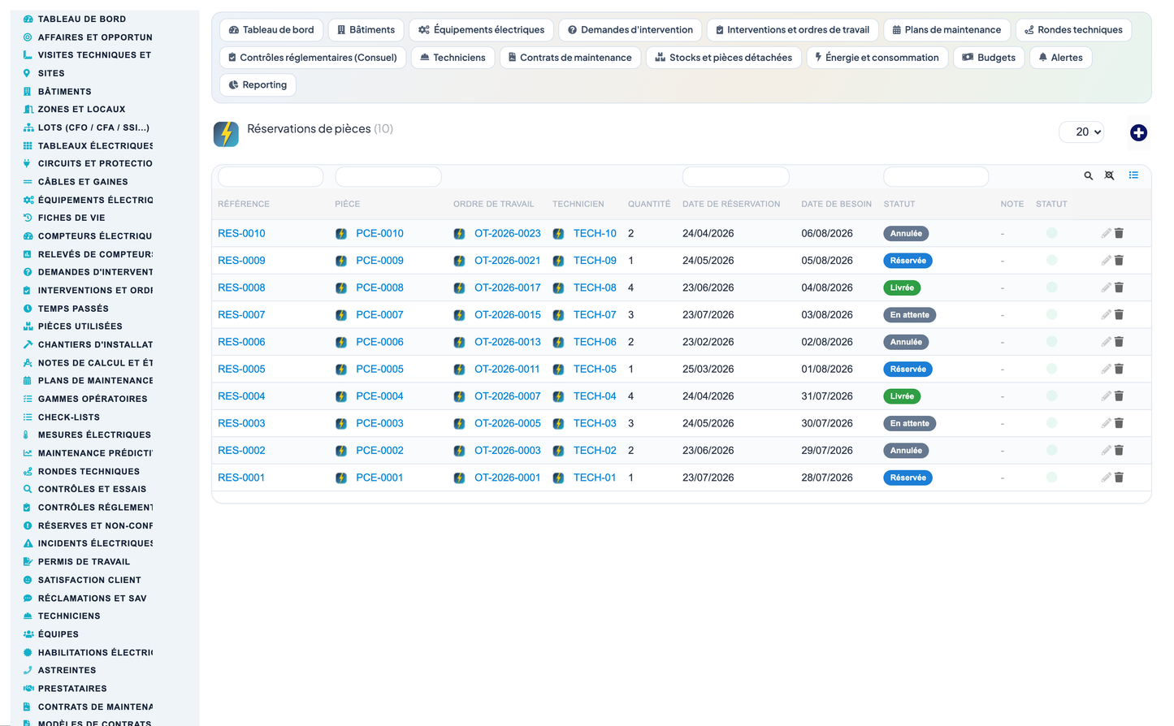Screen dimensions: 1174x726
Task: Click the clear filters icon beside search
Action: (1110, 175)
